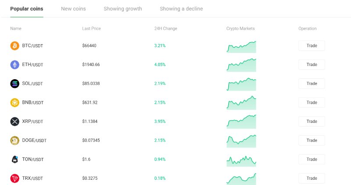Trade the BTC/USDT pair

click(312, 45)
